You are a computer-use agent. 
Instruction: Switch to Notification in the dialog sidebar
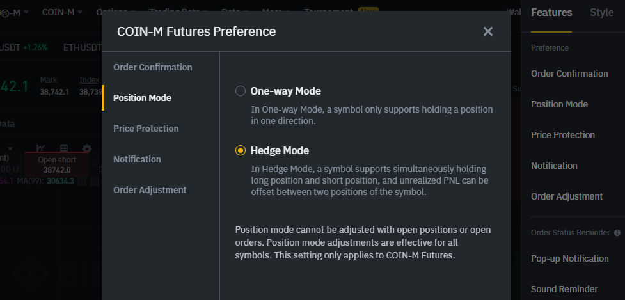click(x=137, y=159)
